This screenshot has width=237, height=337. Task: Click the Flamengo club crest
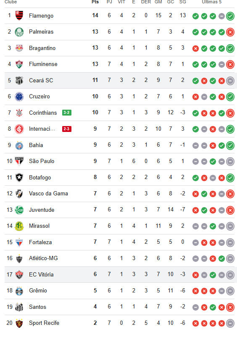[x=19, y=16]
